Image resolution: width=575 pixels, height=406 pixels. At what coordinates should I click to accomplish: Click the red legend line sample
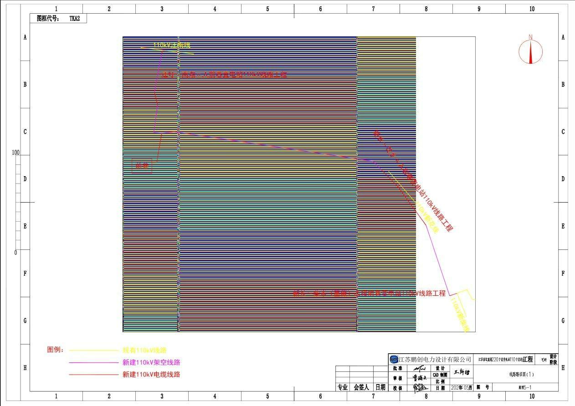coord(93,375)
